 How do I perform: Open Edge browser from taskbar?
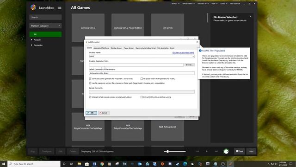pyautogui.click(x=185, y=164)
